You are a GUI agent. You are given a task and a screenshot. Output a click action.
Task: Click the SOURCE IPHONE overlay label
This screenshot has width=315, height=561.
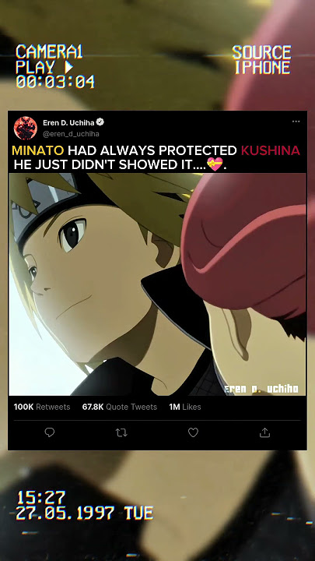[262, 60]
